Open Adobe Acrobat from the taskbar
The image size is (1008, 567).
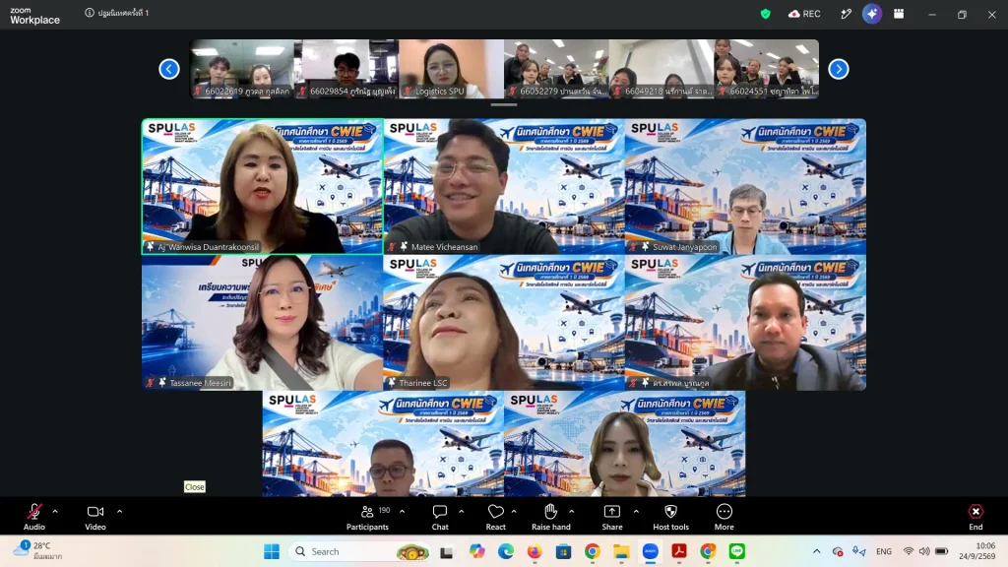point(679,551)
